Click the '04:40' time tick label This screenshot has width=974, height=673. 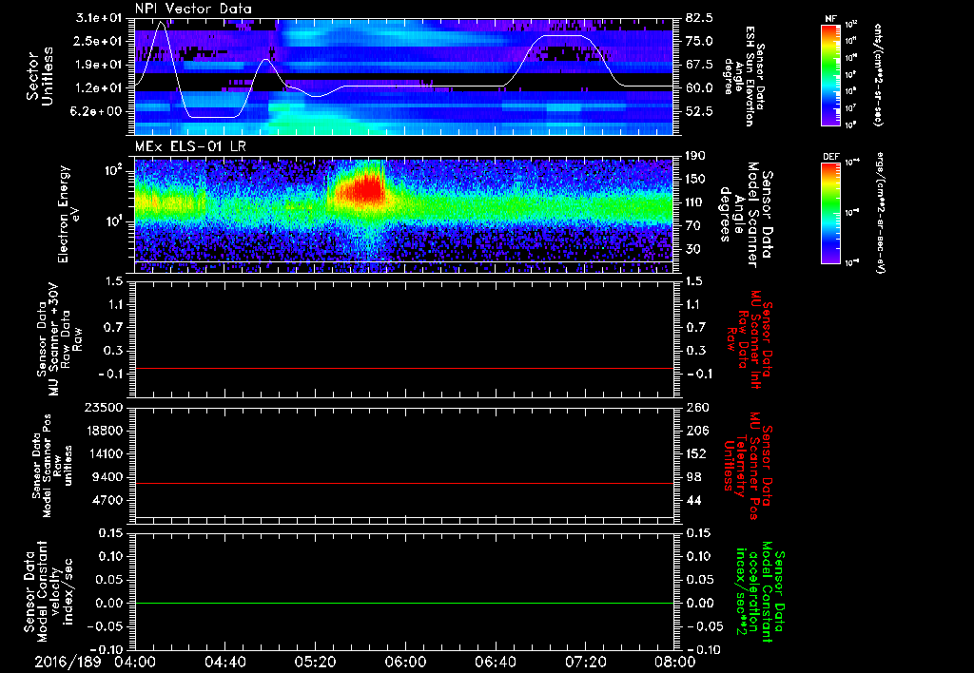tap(224, 662)
